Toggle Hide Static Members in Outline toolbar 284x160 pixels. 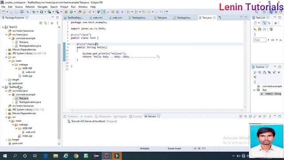tap(274, 72)
